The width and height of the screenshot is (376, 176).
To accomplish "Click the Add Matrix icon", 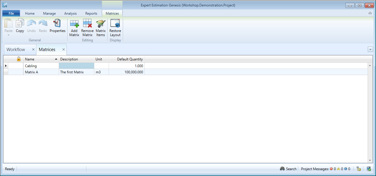I will tap(74, 24).
